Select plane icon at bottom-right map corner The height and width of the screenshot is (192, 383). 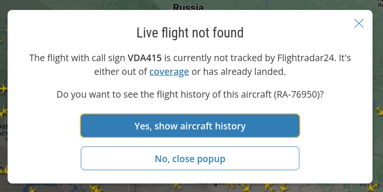pyautogui.click(x=372, y=188)
